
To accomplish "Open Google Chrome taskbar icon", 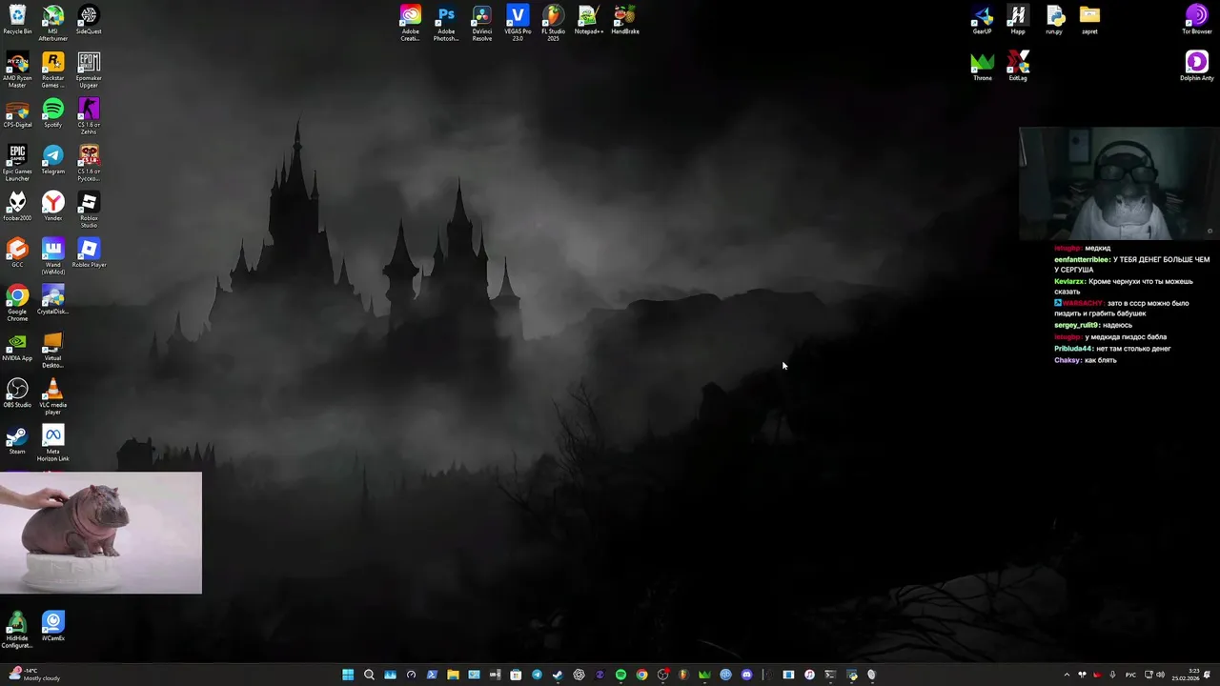I will coord(641,675).
